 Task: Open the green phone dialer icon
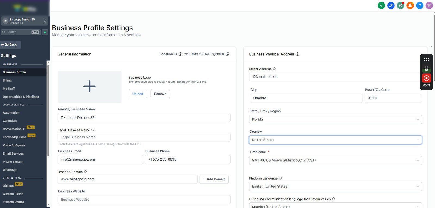(x=381, y=5)
